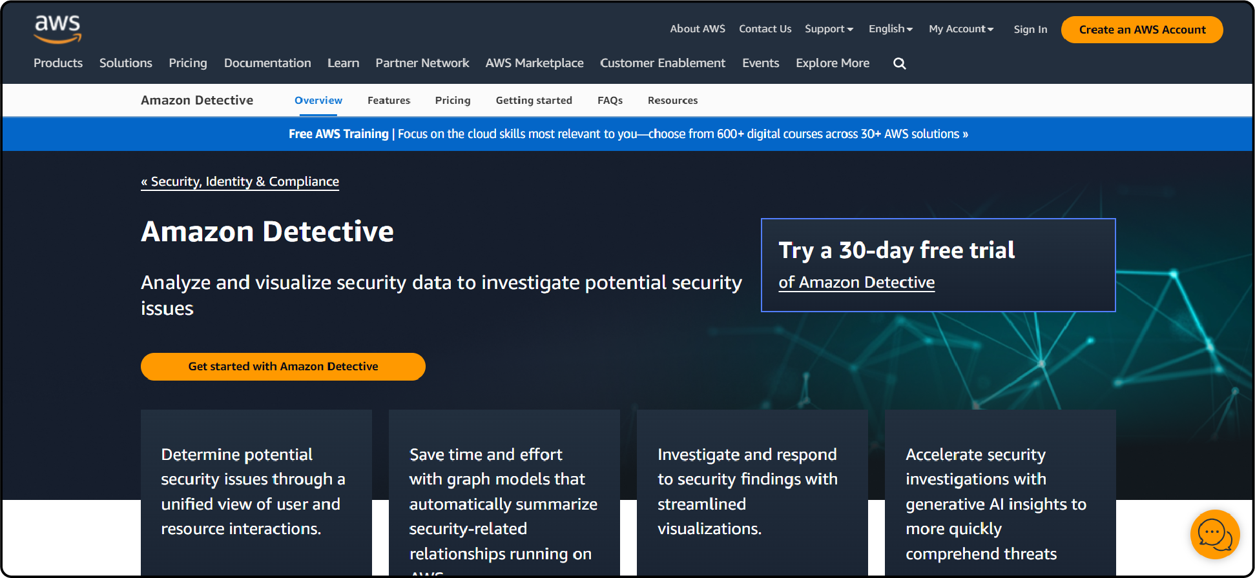Switch to the Features tab
Image resolution: width=1255 pixels, height=578 pixels.
tap(389, 101)
